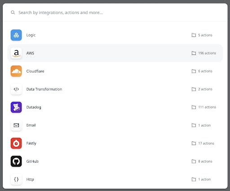Image resolution: width=230 pixels, height=191 pixels.
Task: Select the Logic list entry label
Action: tap(31, 35)
